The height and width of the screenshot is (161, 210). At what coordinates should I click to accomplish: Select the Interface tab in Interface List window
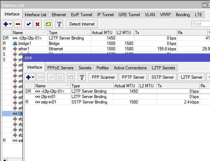point(12,14)
